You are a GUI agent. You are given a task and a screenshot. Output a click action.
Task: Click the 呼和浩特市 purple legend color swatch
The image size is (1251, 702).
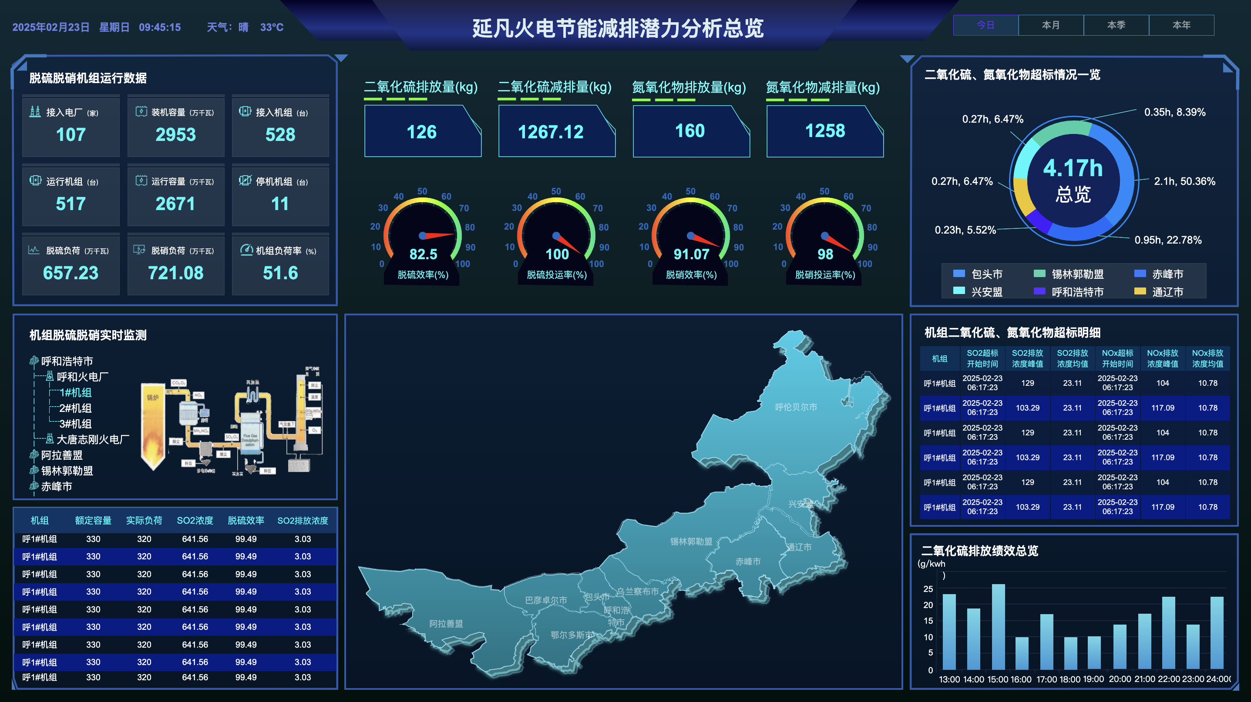[1039, 291]
